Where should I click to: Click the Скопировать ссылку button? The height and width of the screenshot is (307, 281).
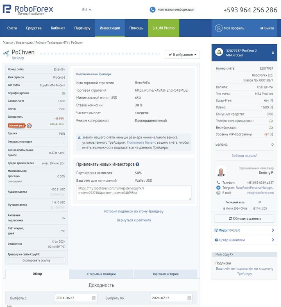coord(36,260)
